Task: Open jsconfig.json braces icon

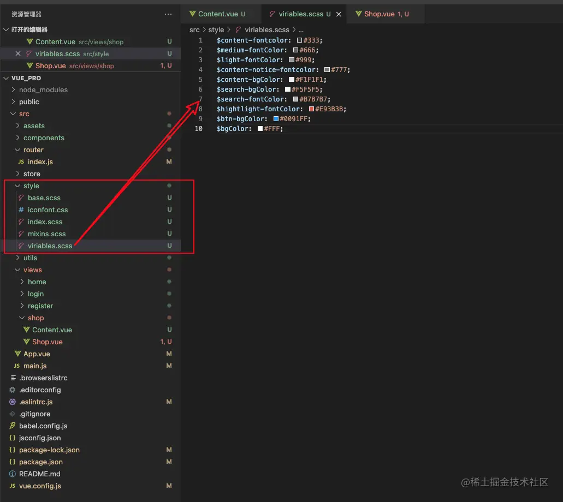Action: pyautogui.click(x=12, y=438)
